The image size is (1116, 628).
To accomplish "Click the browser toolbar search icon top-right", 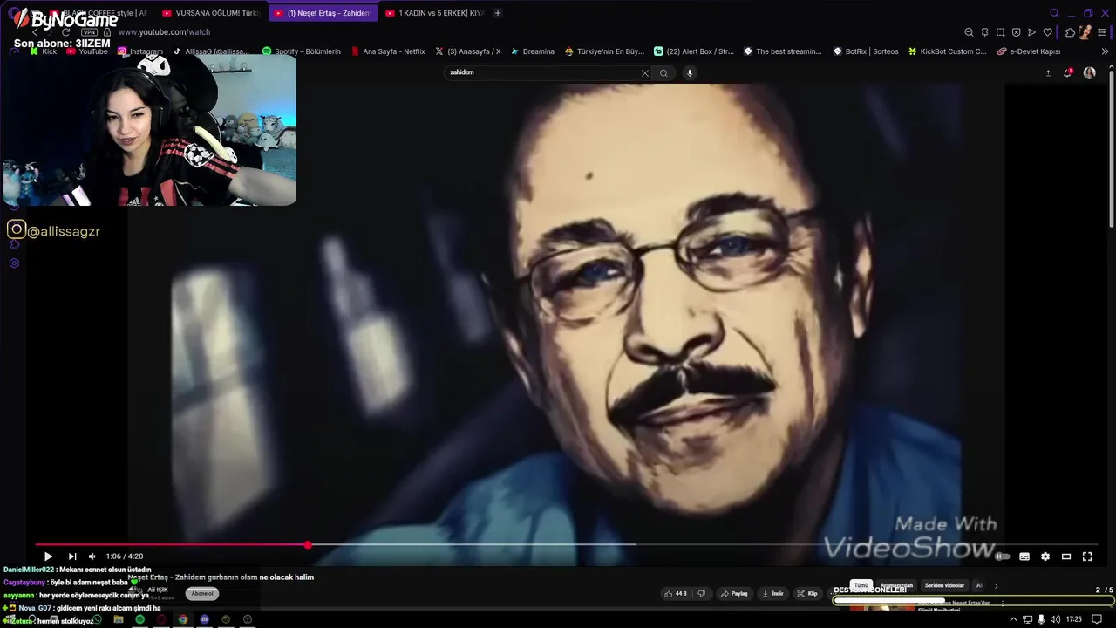I will click(x=1054, y=13).
